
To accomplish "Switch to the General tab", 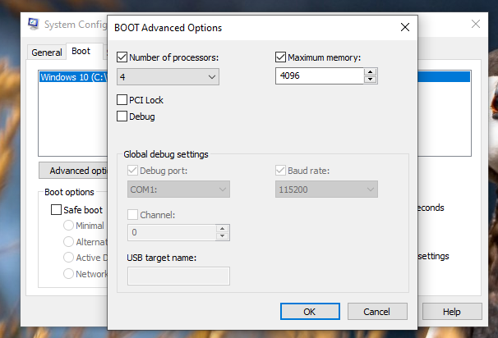I will click(47, 53).
